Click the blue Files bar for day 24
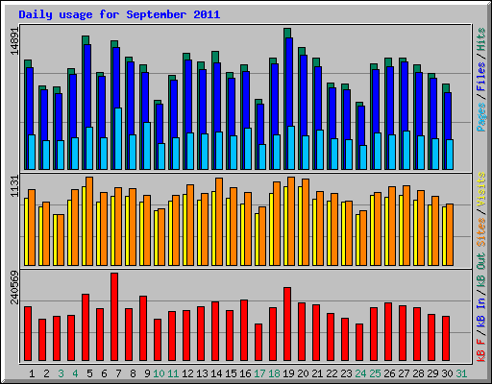Viewport: 492px width, 384px height. coord(361,126)
